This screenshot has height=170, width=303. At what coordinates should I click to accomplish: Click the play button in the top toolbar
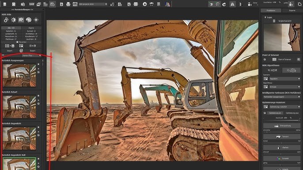click(144, 4)
